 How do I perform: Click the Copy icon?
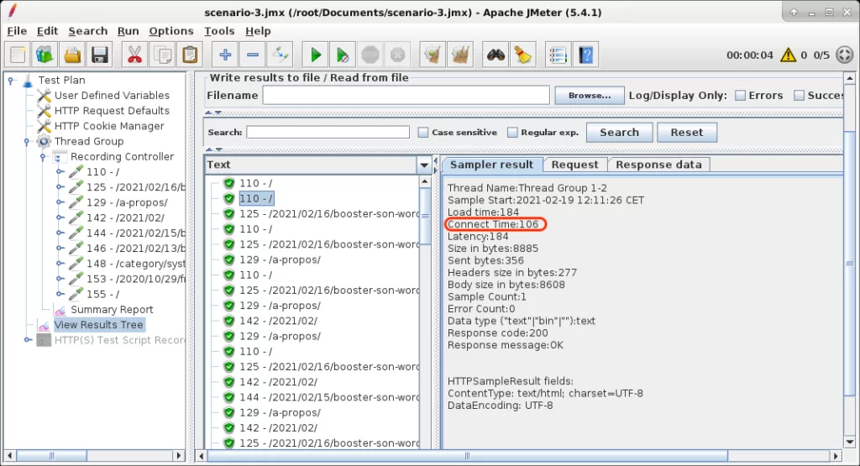162,55
